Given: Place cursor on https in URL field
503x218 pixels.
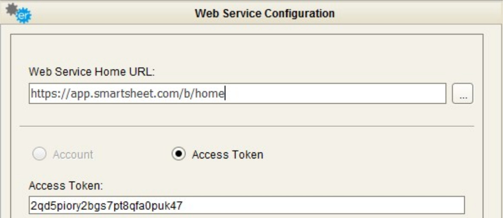Looking at the screenshot, I should (x=41, y=94).
